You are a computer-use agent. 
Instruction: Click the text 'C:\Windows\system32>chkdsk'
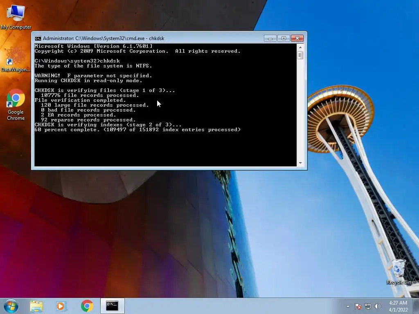[x=77, y=61]
